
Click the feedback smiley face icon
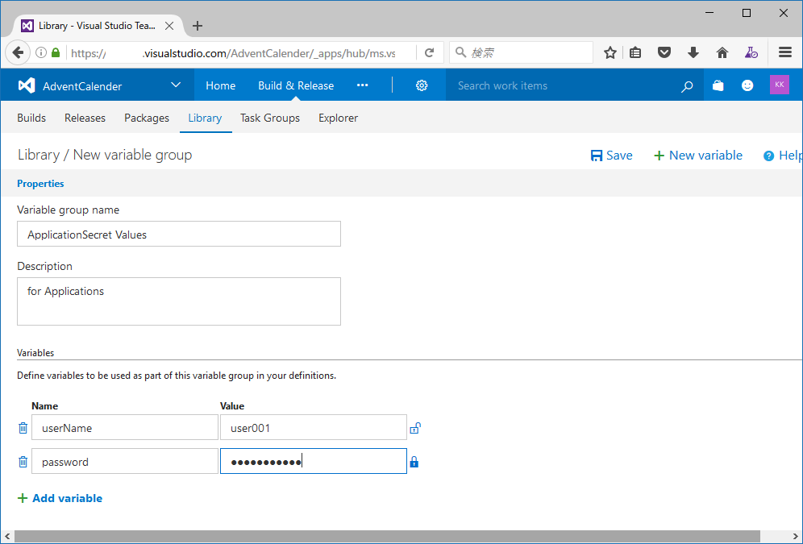pyautogui.click(x=747, y=85)
